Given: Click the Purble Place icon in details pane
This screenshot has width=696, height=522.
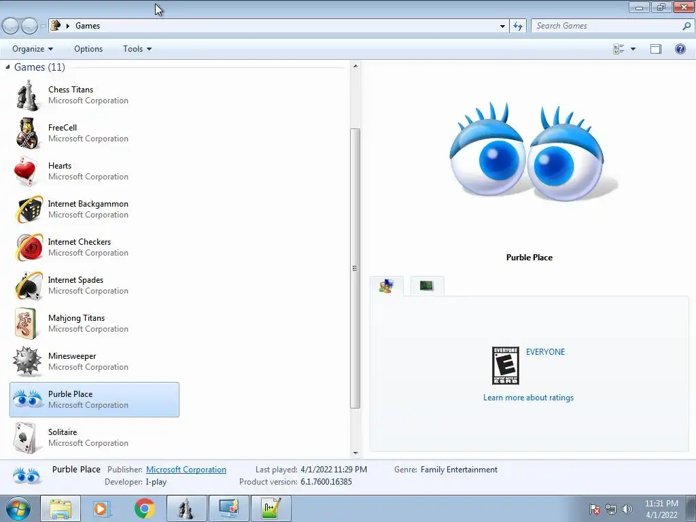Looking at the screenshot, I should (27, 476).
